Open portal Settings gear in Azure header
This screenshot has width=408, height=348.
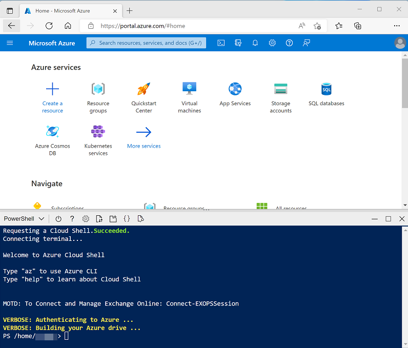(272, 43)
